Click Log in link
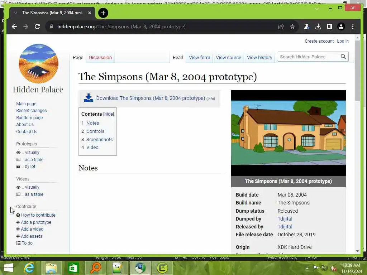Screen dimensions: 367x275 [x=343, y=41]
